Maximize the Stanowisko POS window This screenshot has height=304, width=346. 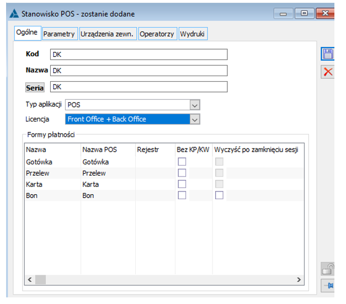(304, 13)
